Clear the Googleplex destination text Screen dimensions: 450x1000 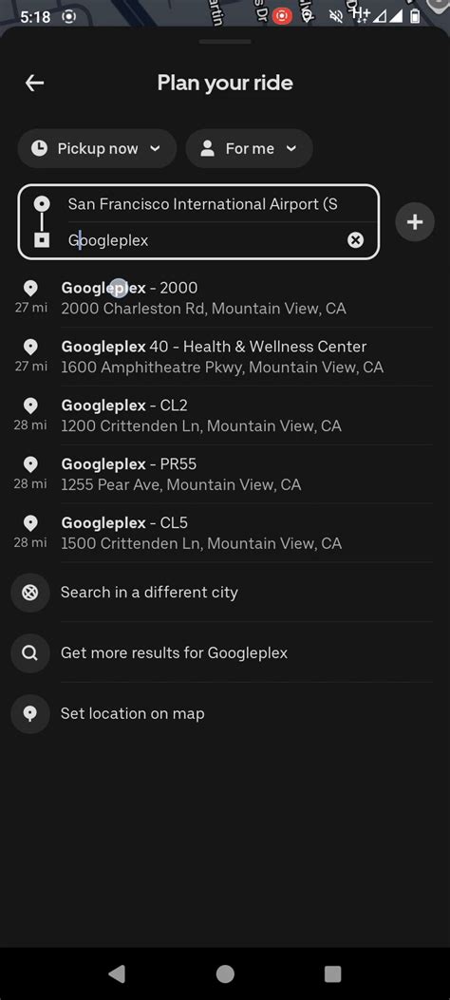tap(355, 240)
